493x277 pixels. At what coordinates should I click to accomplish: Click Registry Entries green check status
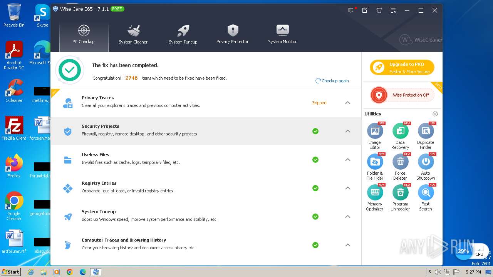pos(315,188)
